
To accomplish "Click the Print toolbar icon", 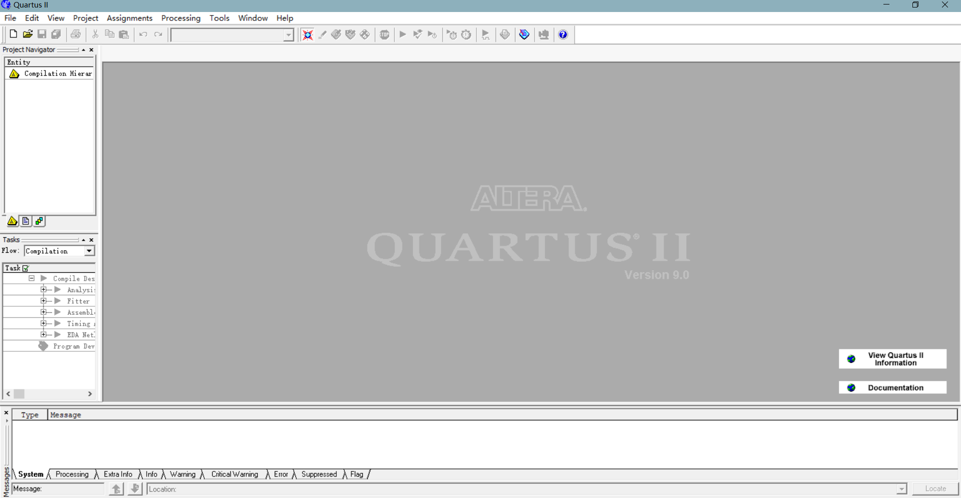I will (76, 34).
